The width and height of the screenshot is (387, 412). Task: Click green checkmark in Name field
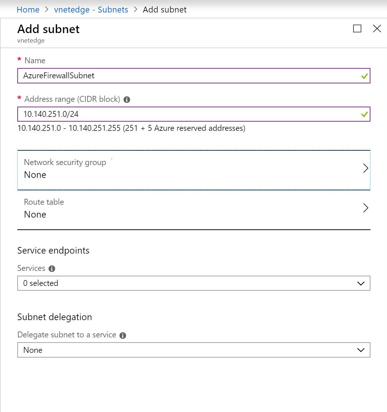pyautogui.click(x=365, y=76)
